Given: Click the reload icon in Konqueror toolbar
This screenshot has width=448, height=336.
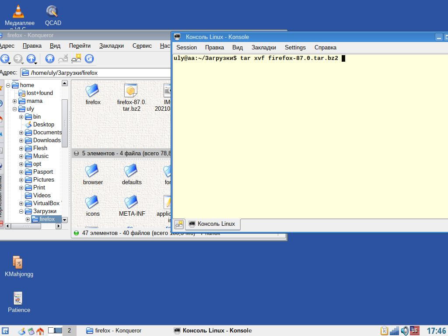Looking at the screenshot, I should [89, 59].
